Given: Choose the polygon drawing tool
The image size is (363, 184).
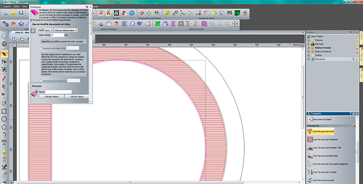Looking at the screenshot, I should pos(4,127).
